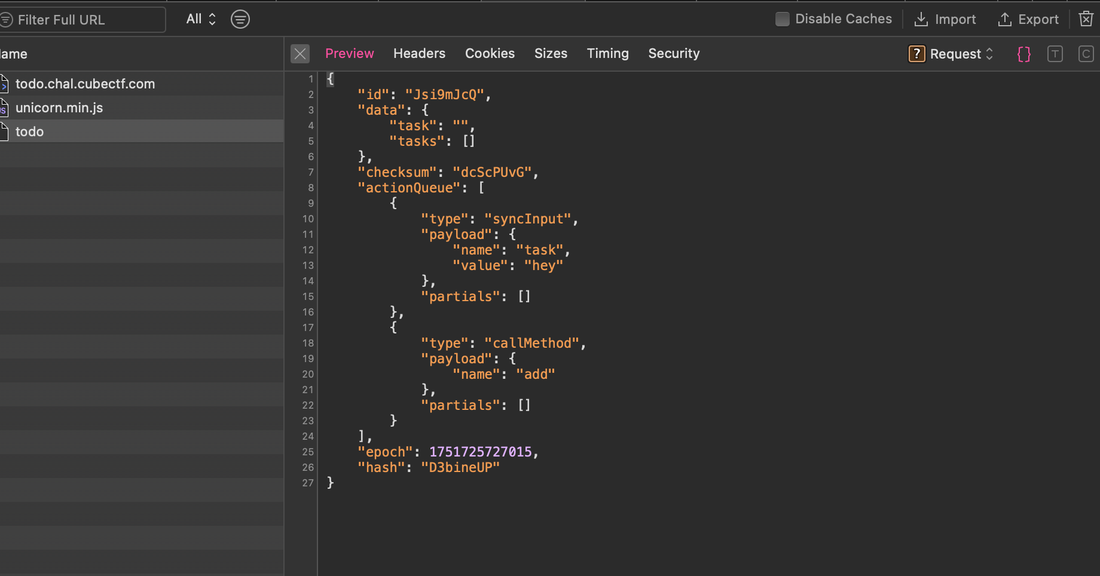Select the todo request row
Viewport: 1100px width, 576px height.
pyautogui.click(x=142, y=131)
